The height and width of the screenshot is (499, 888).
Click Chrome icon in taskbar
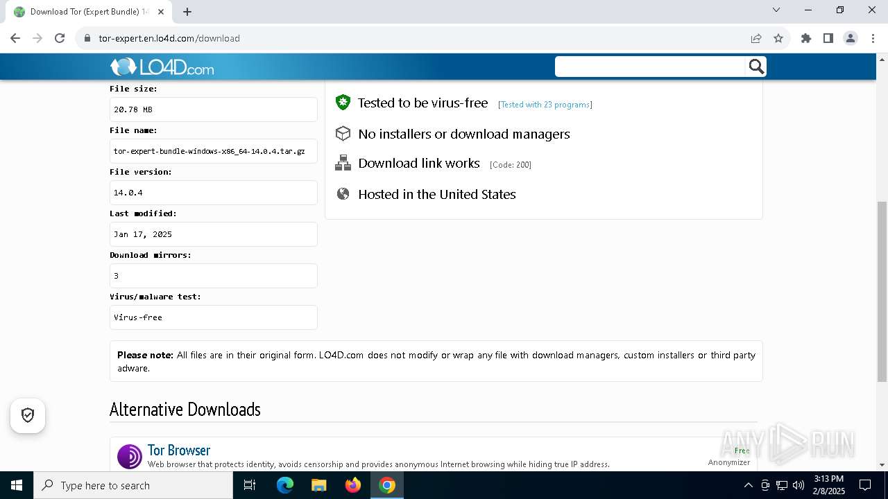387,485
